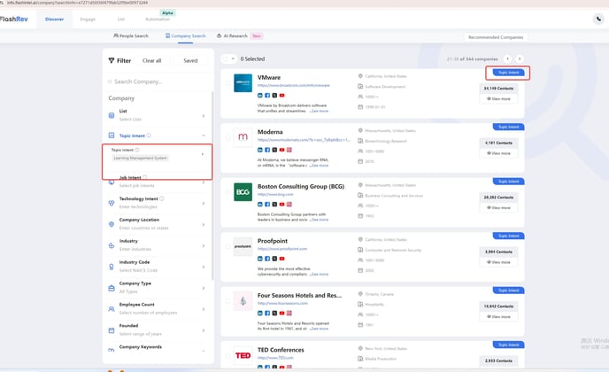Click the Founded calendar icon
This screenshot has width=609, height=372.
click(x=112, y=330)
